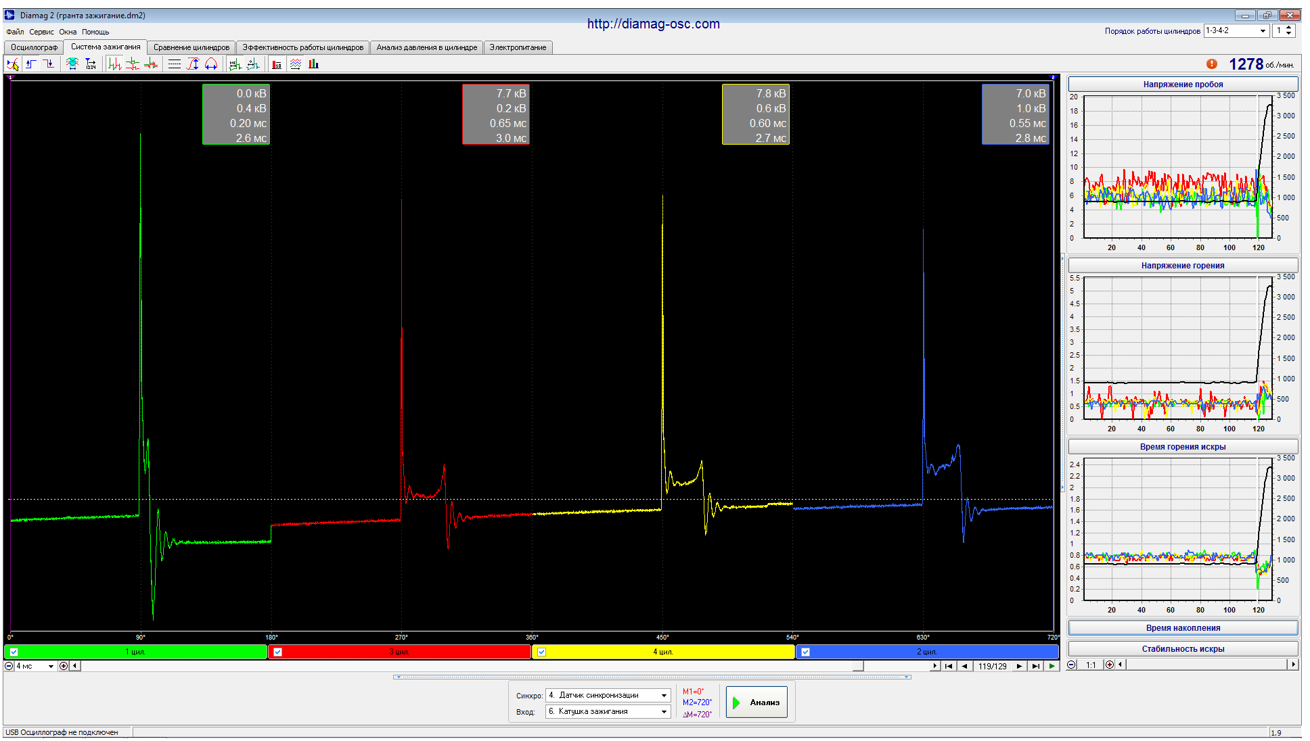Viewport: 1310px width, 741px height.
Task: Open the Сервис menu
Action: [x=41, y=32]
